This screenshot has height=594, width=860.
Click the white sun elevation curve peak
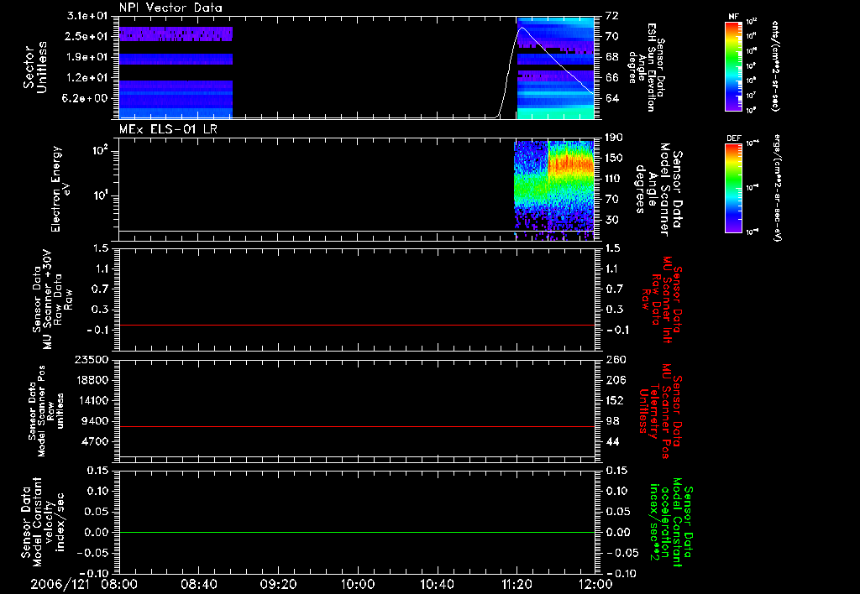(522, 28)
